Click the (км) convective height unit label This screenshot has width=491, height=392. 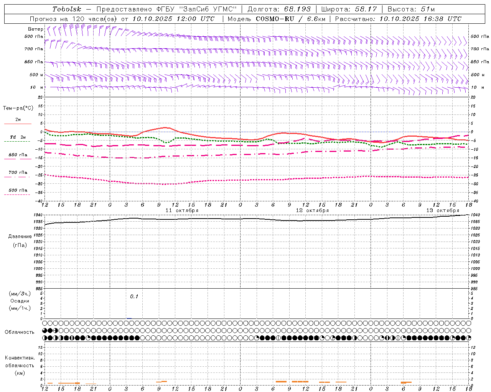point(20,373)
